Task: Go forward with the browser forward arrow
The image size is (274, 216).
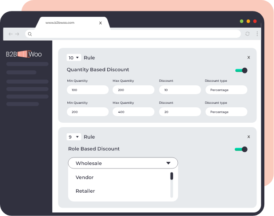Action: coord(17,34)
